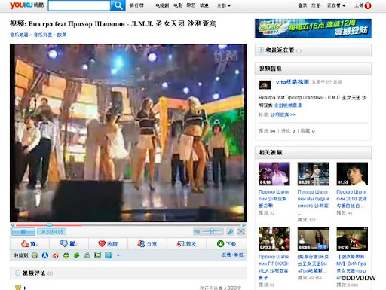This screenshot has width=386, height=290.
Task: Toggle fullscreen mode
Action: point(241,231)
